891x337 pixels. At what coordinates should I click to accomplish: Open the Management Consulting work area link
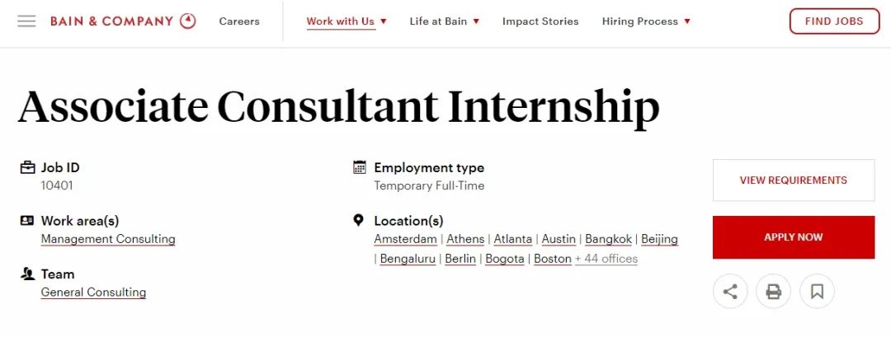[x=108, y=239]
